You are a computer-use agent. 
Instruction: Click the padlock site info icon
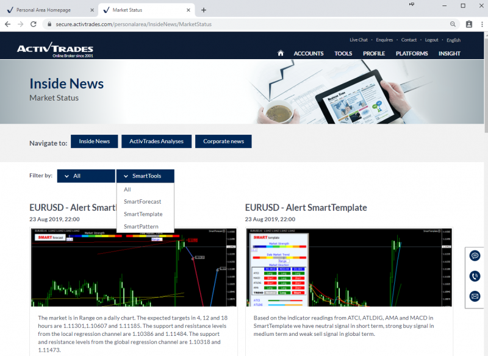pyautogui.click(x=49, y=24)
